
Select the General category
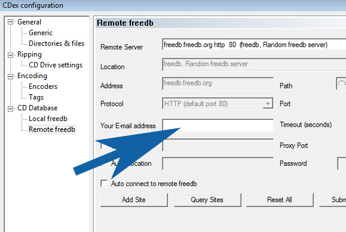29,22
